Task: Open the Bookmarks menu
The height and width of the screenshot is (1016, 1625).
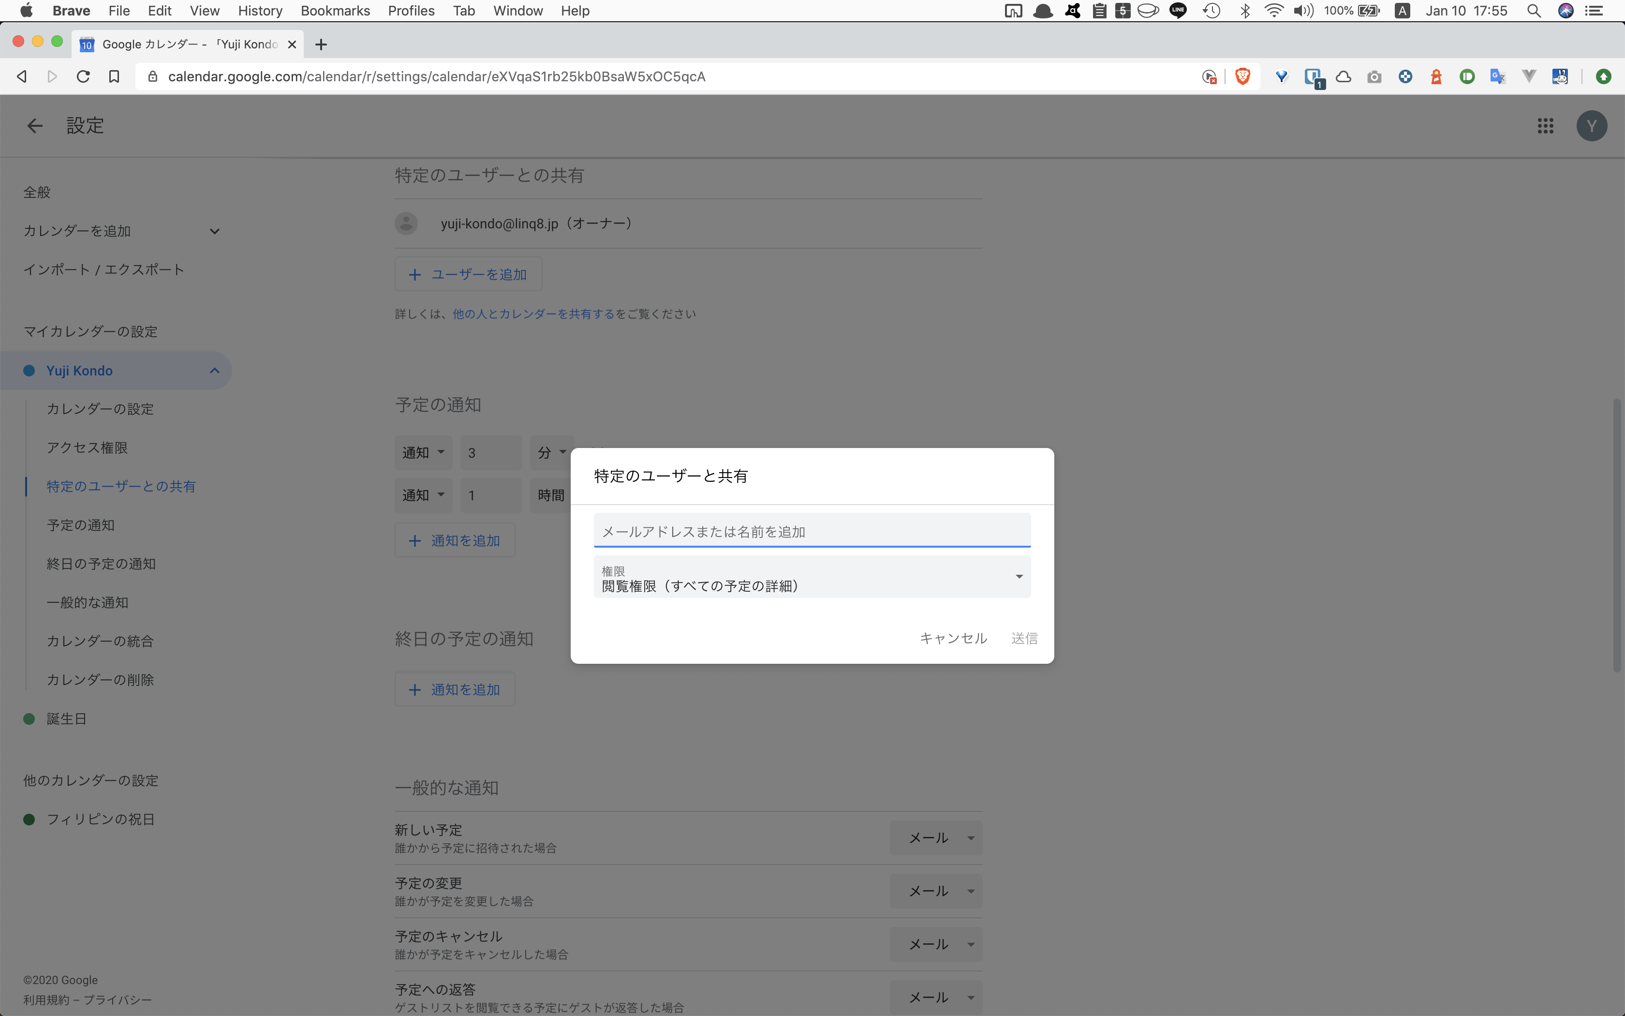Action: [335, 11]
